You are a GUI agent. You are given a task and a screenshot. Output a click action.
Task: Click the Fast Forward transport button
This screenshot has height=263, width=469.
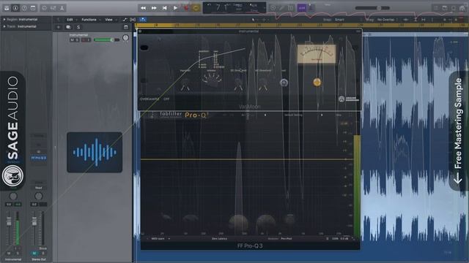154,8
